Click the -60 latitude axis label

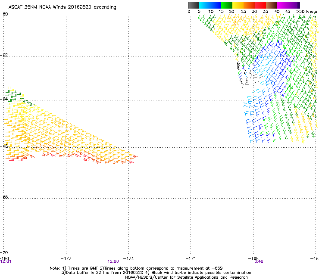point(4,14)
